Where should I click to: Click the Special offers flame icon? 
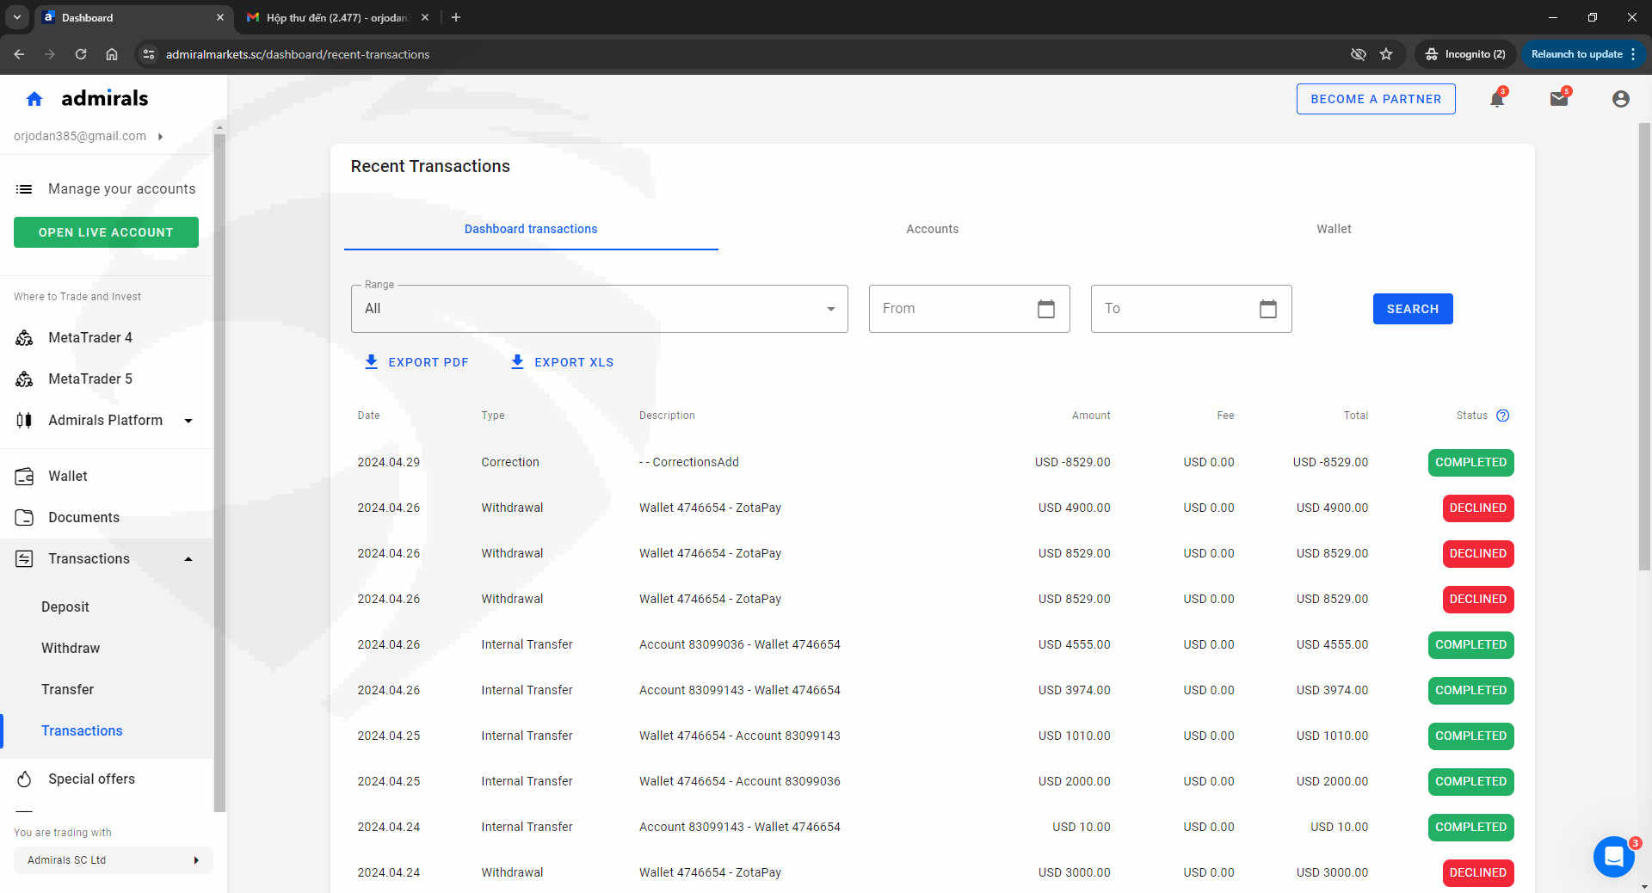pyautogui.click(x=24, y=779)
